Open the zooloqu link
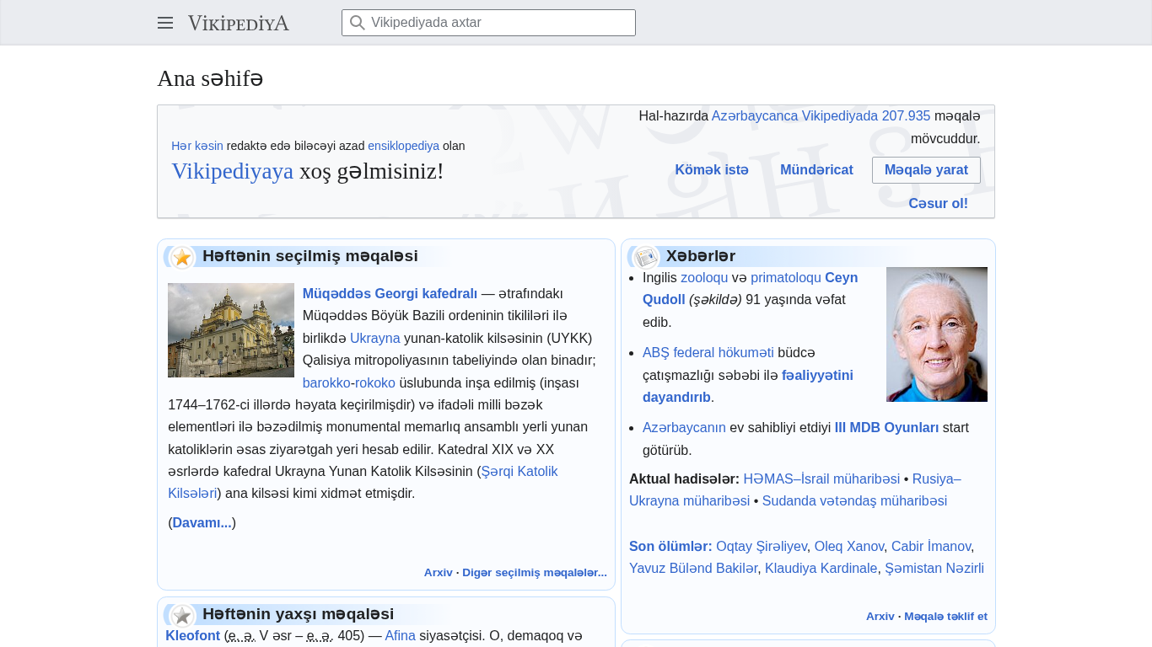The image size is (1152, 647). (x=704, y=278)
